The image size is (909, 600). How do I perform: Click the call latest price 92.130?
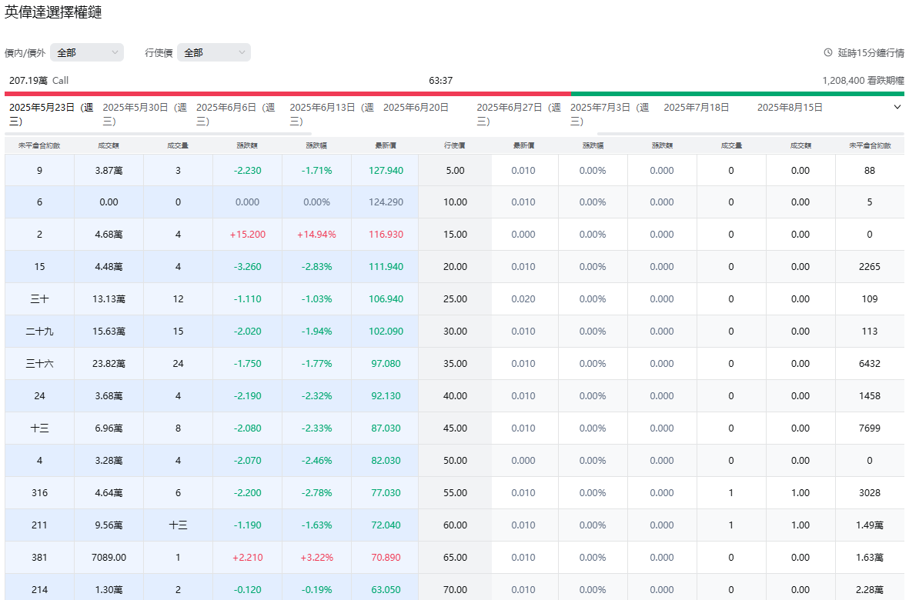(x=386, y=396)
